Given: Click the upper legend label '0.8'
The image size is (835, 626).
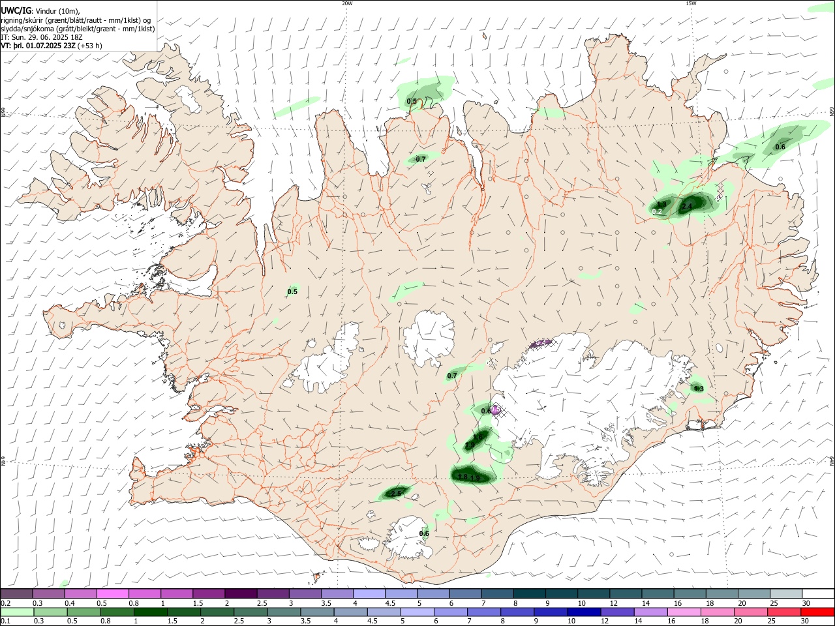Looking at the screenshot, I should coord(134,603).
